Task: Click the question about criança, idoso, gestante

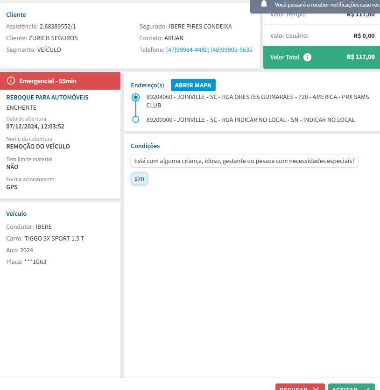Action: [x=244, y=161]
